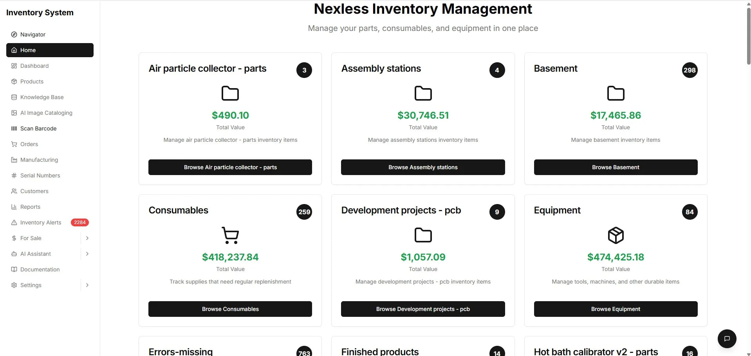Click the folder icon in Assembly stations card
The height and width of the screenshot is (356, 751).
click(x=423, y=93)
